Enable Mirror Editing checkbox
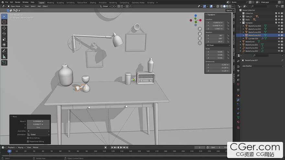This screenshot has height=160, width=285. [x=28, y=138]
